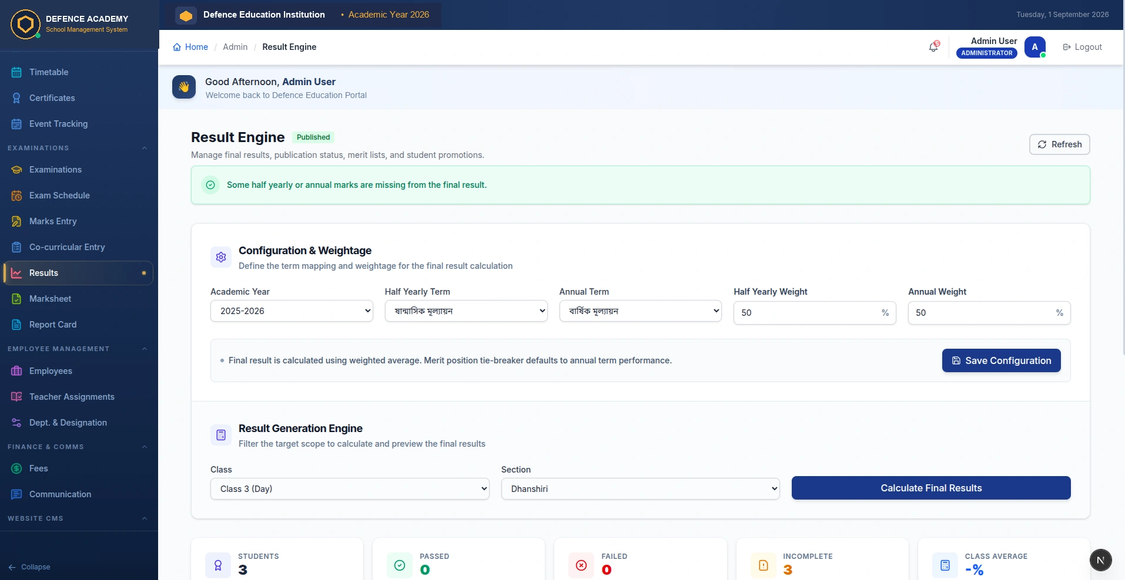
Task: Open Timetable from the sidebar
Action: 78,72
